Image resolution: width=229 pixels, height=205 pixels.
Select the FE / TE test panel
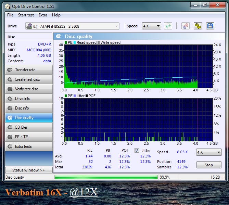coord(29,137)
